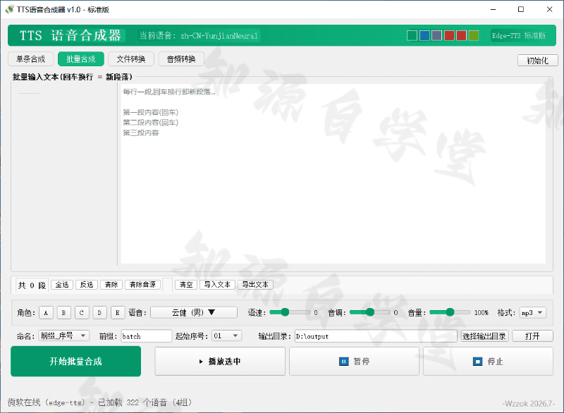Viewport: 564px width, 413px height.
Task: Click inside the batch text input area
Action: (x=333, y=174)
